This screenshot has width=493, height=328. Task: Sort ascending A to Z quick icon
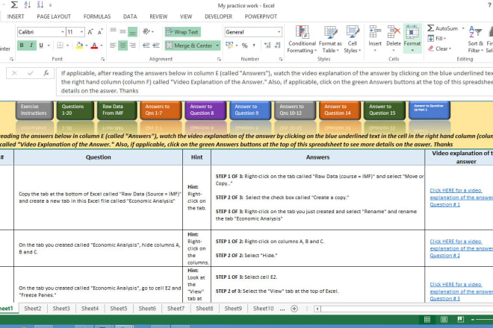(28, 5)
